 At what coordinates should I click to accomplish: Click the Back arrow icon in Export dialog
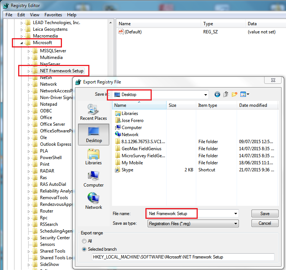[x=217, y=95]
